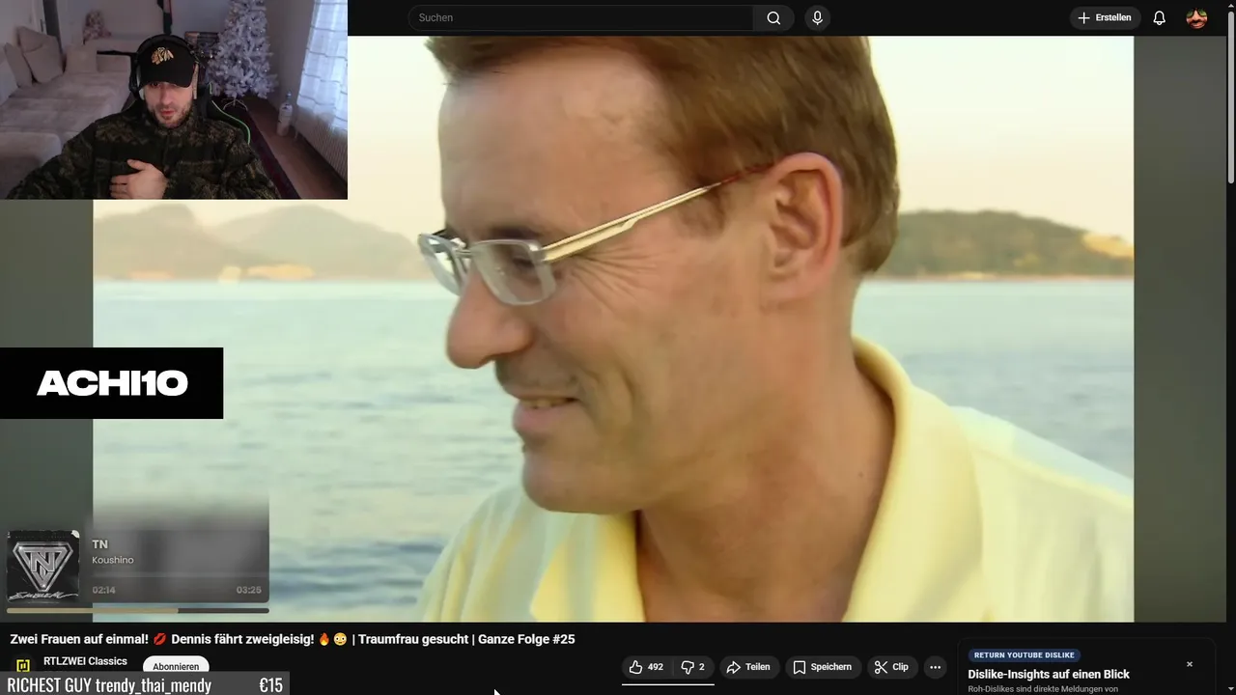This screenshot has width=1236, height=695.
Task: Click the RICHEST GUY trendy_thai_mendy ticker
Action: click(x=144, y=684)
